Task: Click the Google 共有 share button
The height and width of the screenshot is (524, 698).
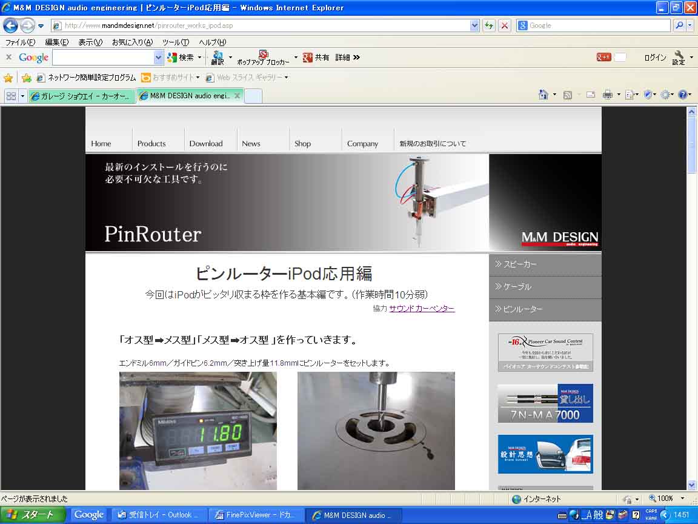Action: (x=316, y=58)
